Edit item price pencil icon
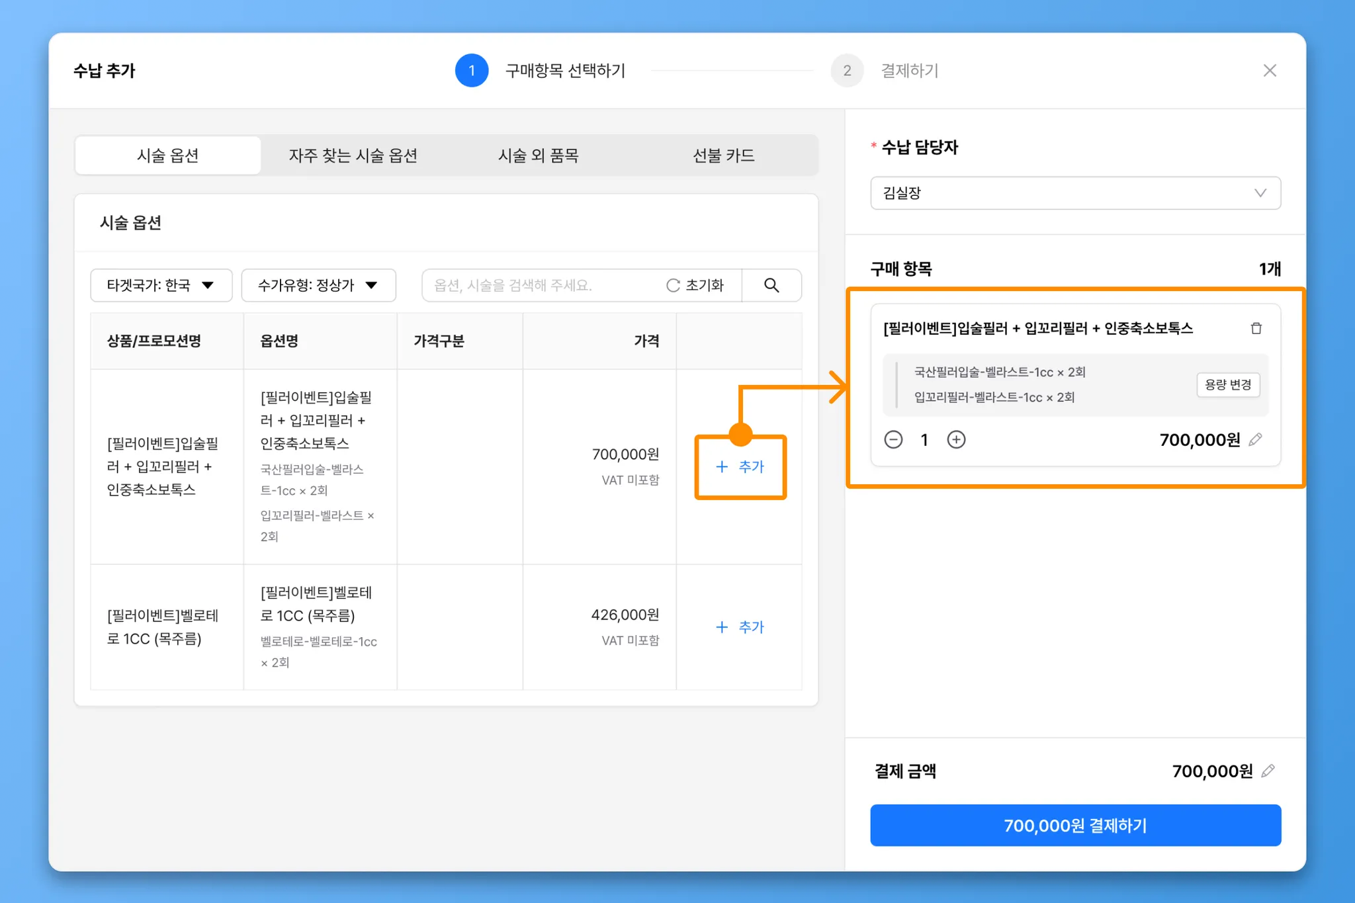 pyautogui.click(x=1256, y=439)
